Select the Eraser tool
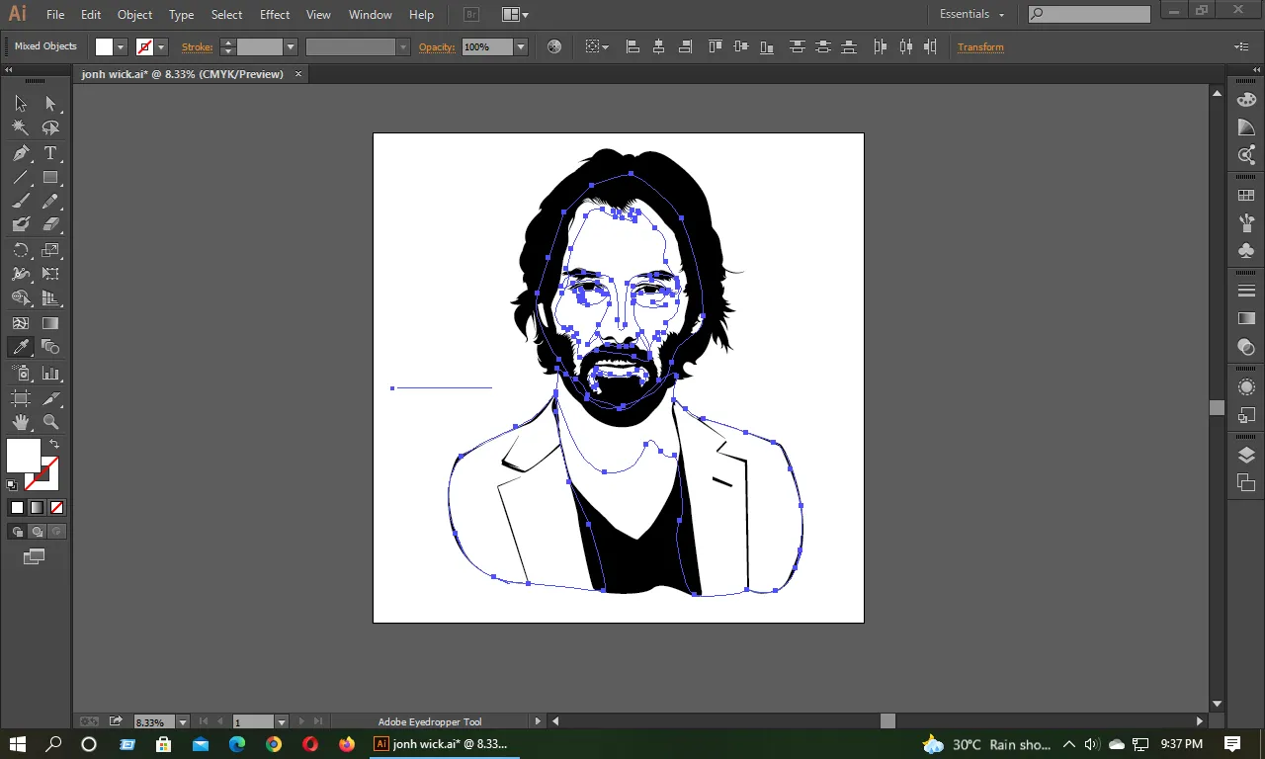This screenshot has height=759, width=1265. click(x=50, y=225)
